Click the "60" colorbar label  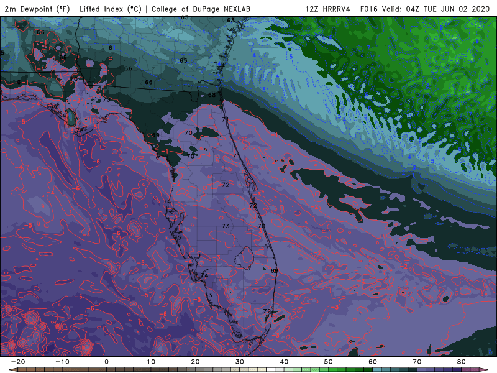373,362
